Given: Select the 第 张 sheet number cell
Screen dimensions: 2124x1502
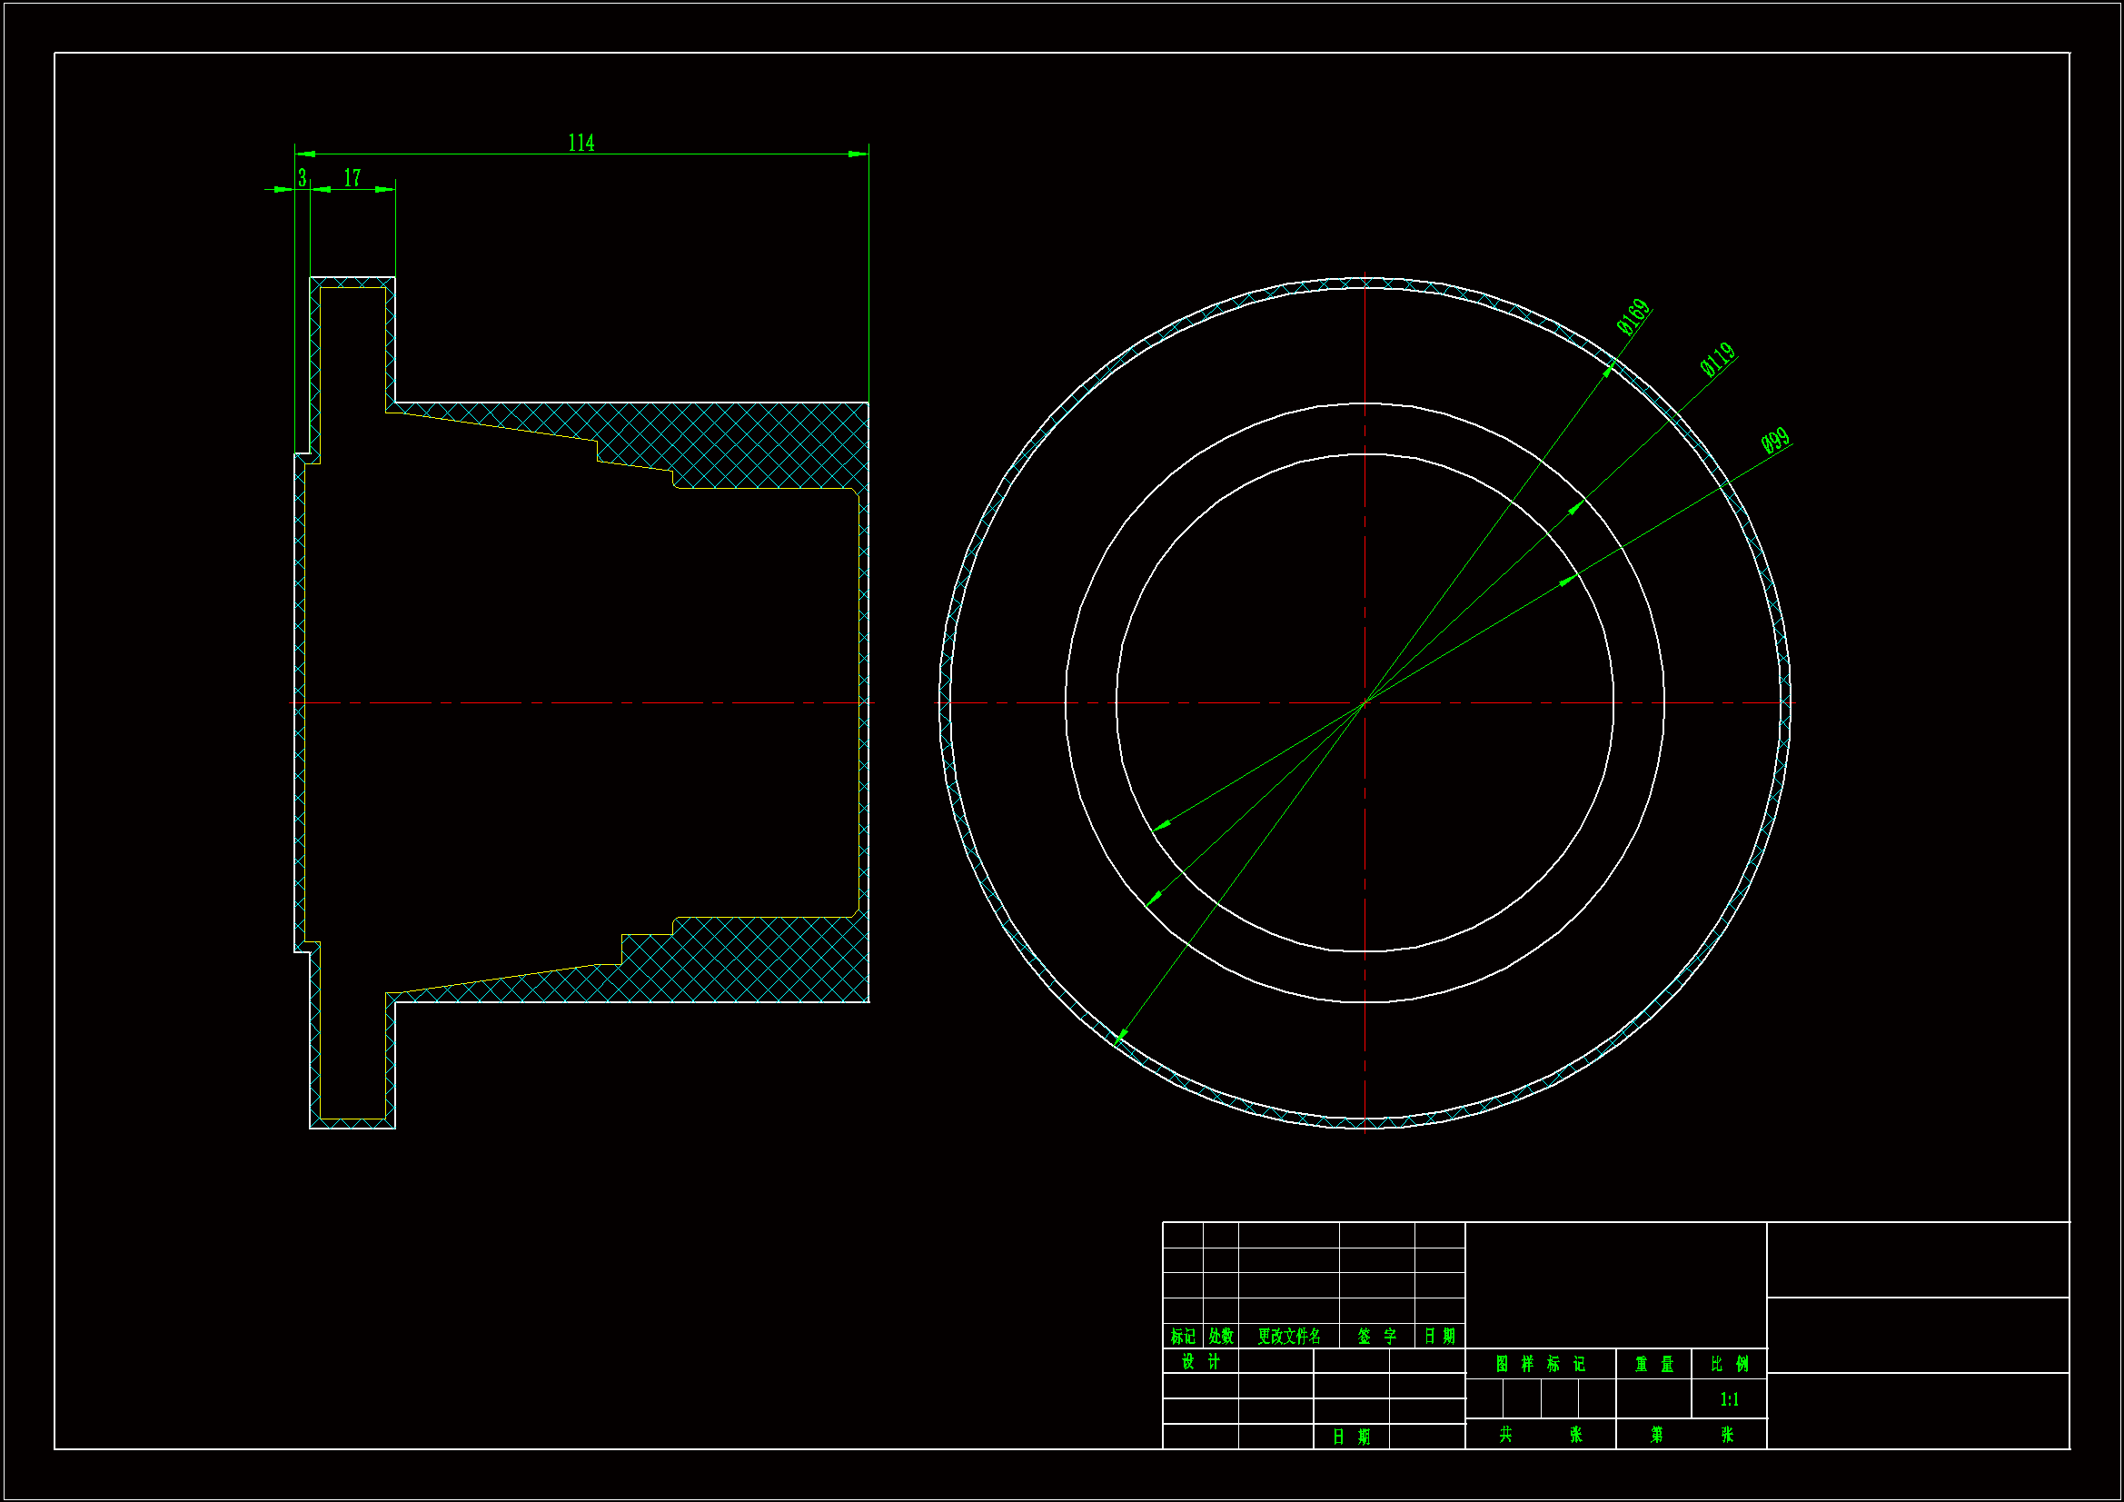Looking at the screenshot, I should click(x=1690, y=1435).
